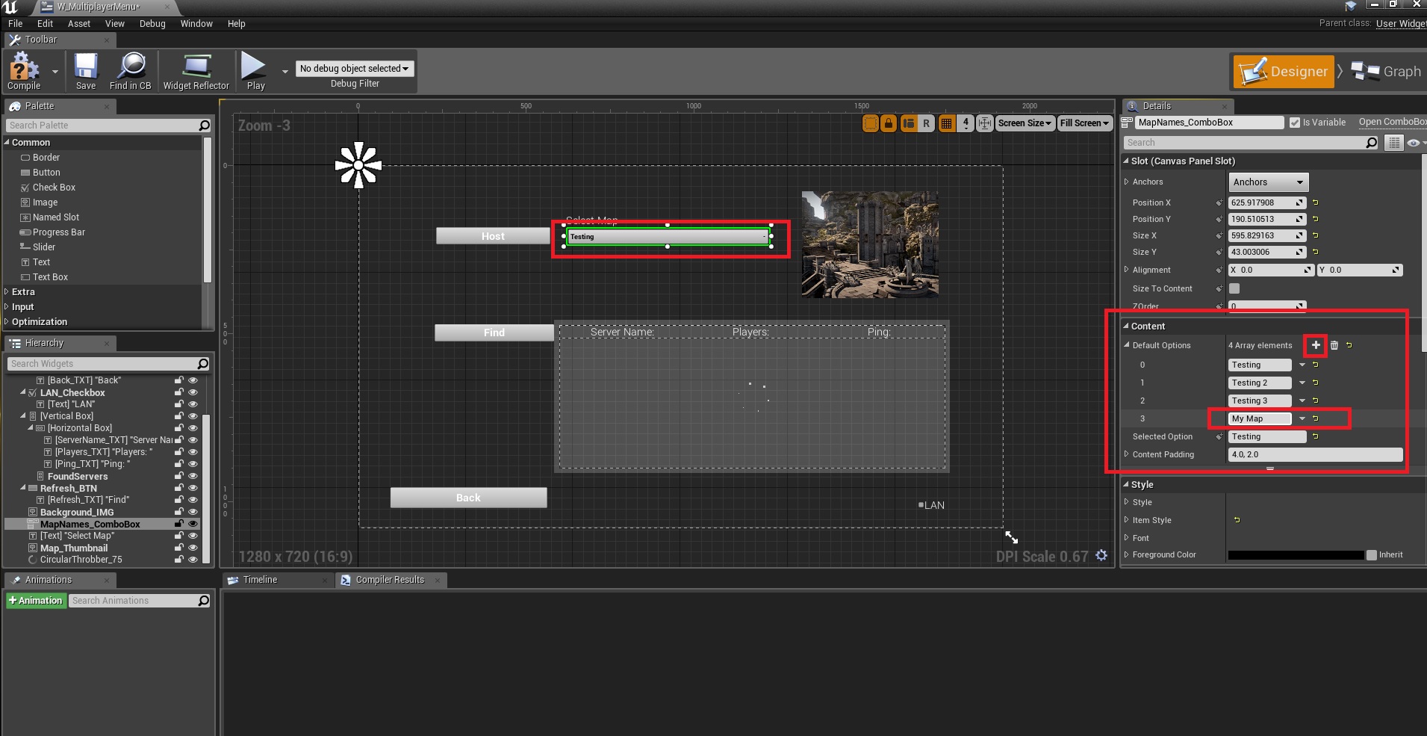The height and width of the screenshot is (736, 1427).
Task: Switch to Graph editor mode
Action: point(1387,72)
